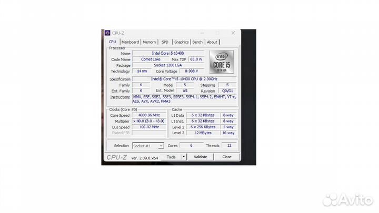Go to the SPD tab
Image resolution: width=379 pixels, height=213 pixels.
tap(165, 42)
